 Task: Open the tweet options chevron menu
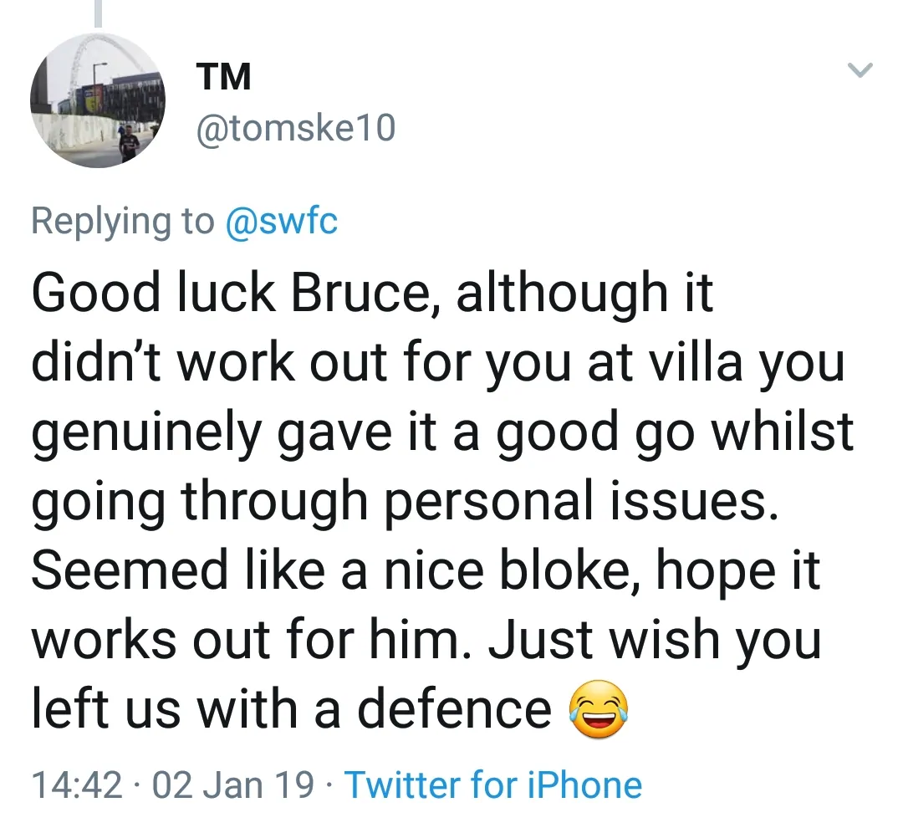coord(860,71)
